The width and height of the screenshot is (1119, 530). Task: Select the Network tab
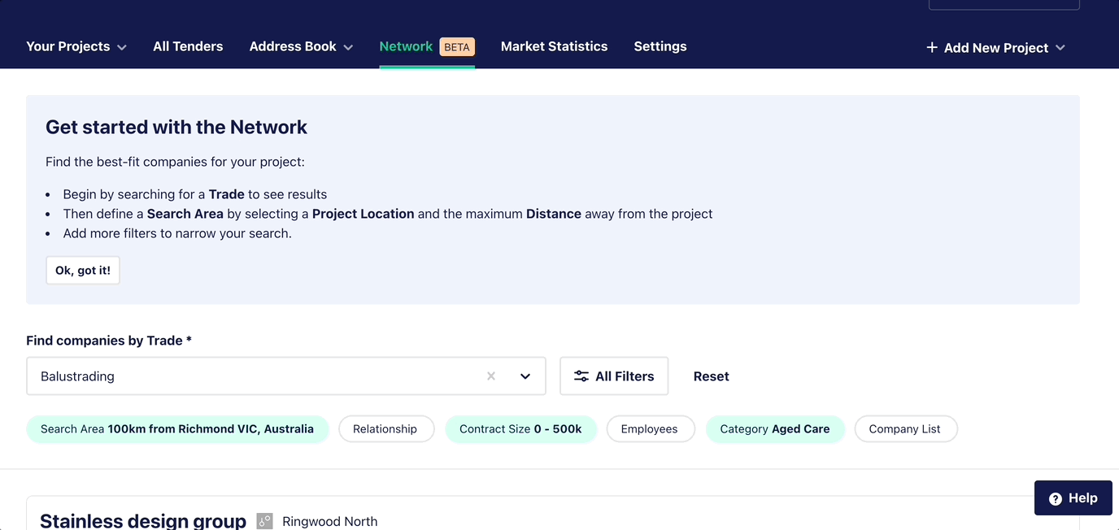[x=406, y=46]
